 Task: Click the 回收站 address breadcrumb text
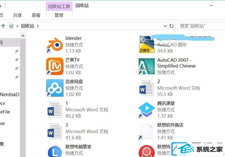pos(28,26)
